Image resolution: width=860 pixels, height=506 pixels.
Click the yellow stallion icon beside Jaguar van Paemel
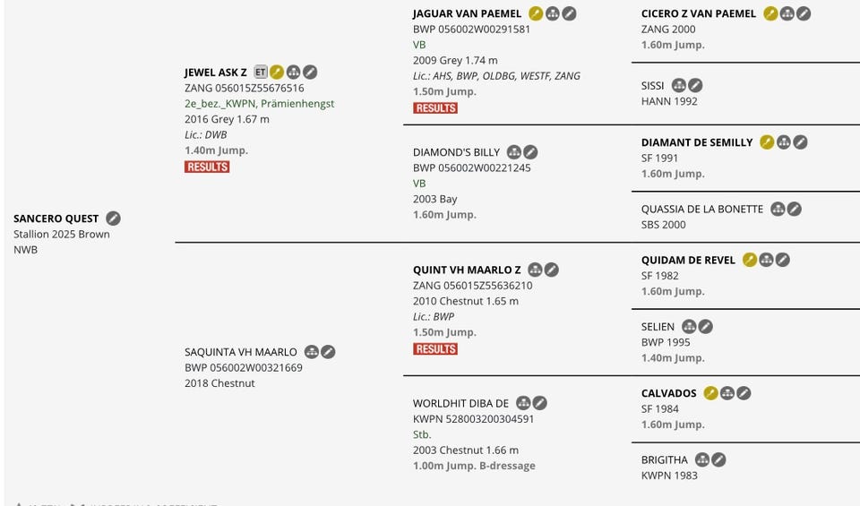coord(536,13)
